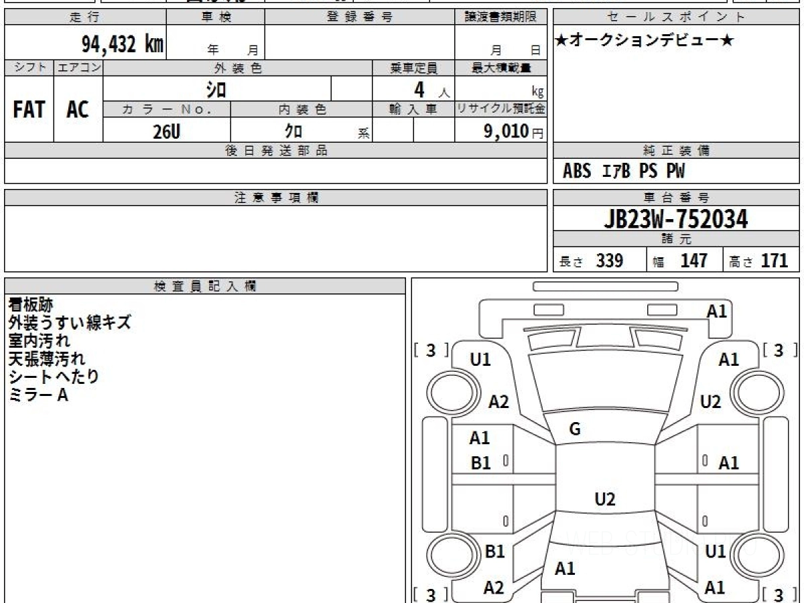Select the シフト header cell
Image resolution: width=804 pixels, height=603 pixels.
click(29, 68)
